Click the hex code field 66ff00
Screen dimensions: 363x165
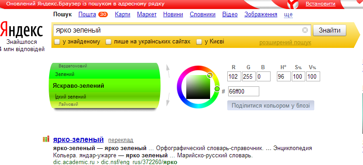(x=244, y=91)
